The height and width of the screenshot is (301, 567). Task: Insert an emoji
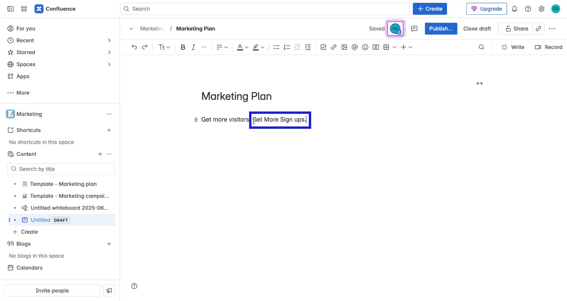(x=365, y=47)
